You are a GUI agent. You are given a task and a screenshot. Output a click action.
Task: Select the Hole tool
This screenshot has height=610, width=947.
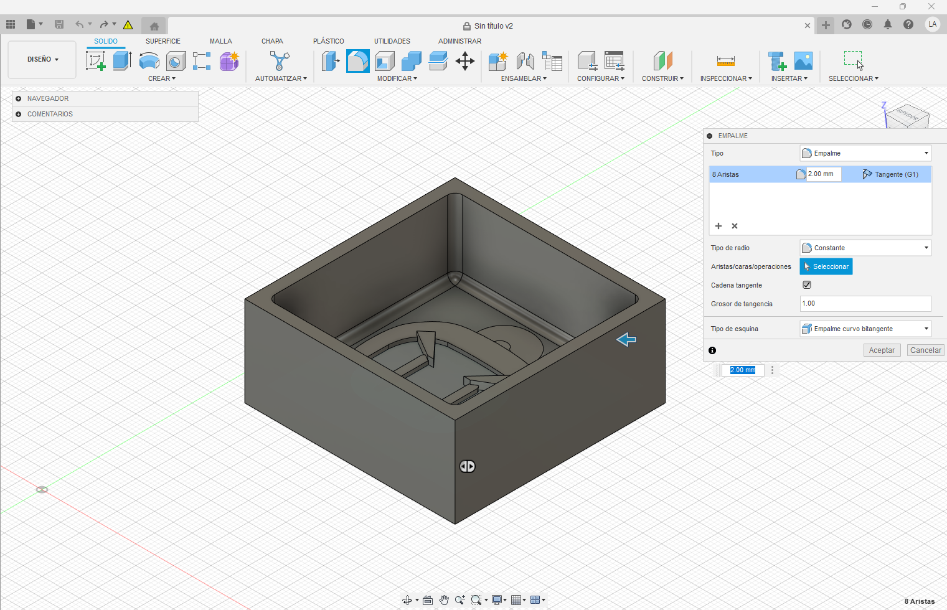176,61
